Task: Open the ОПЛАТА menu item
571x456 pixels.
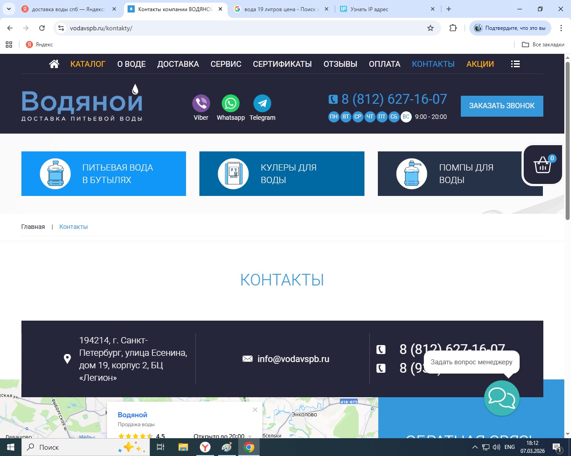Action: click(385, 64)
